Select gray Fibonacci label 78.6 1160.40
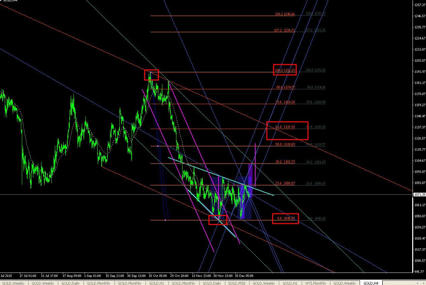The image size is (426, 285). tap(316, 102)
